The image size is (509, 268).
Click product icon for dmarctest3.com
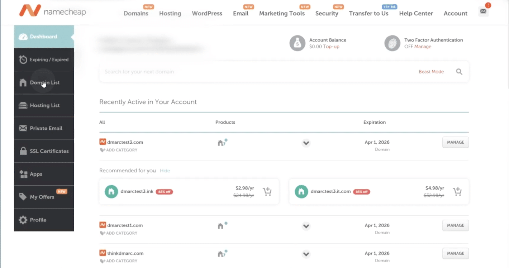pos(222,143)
